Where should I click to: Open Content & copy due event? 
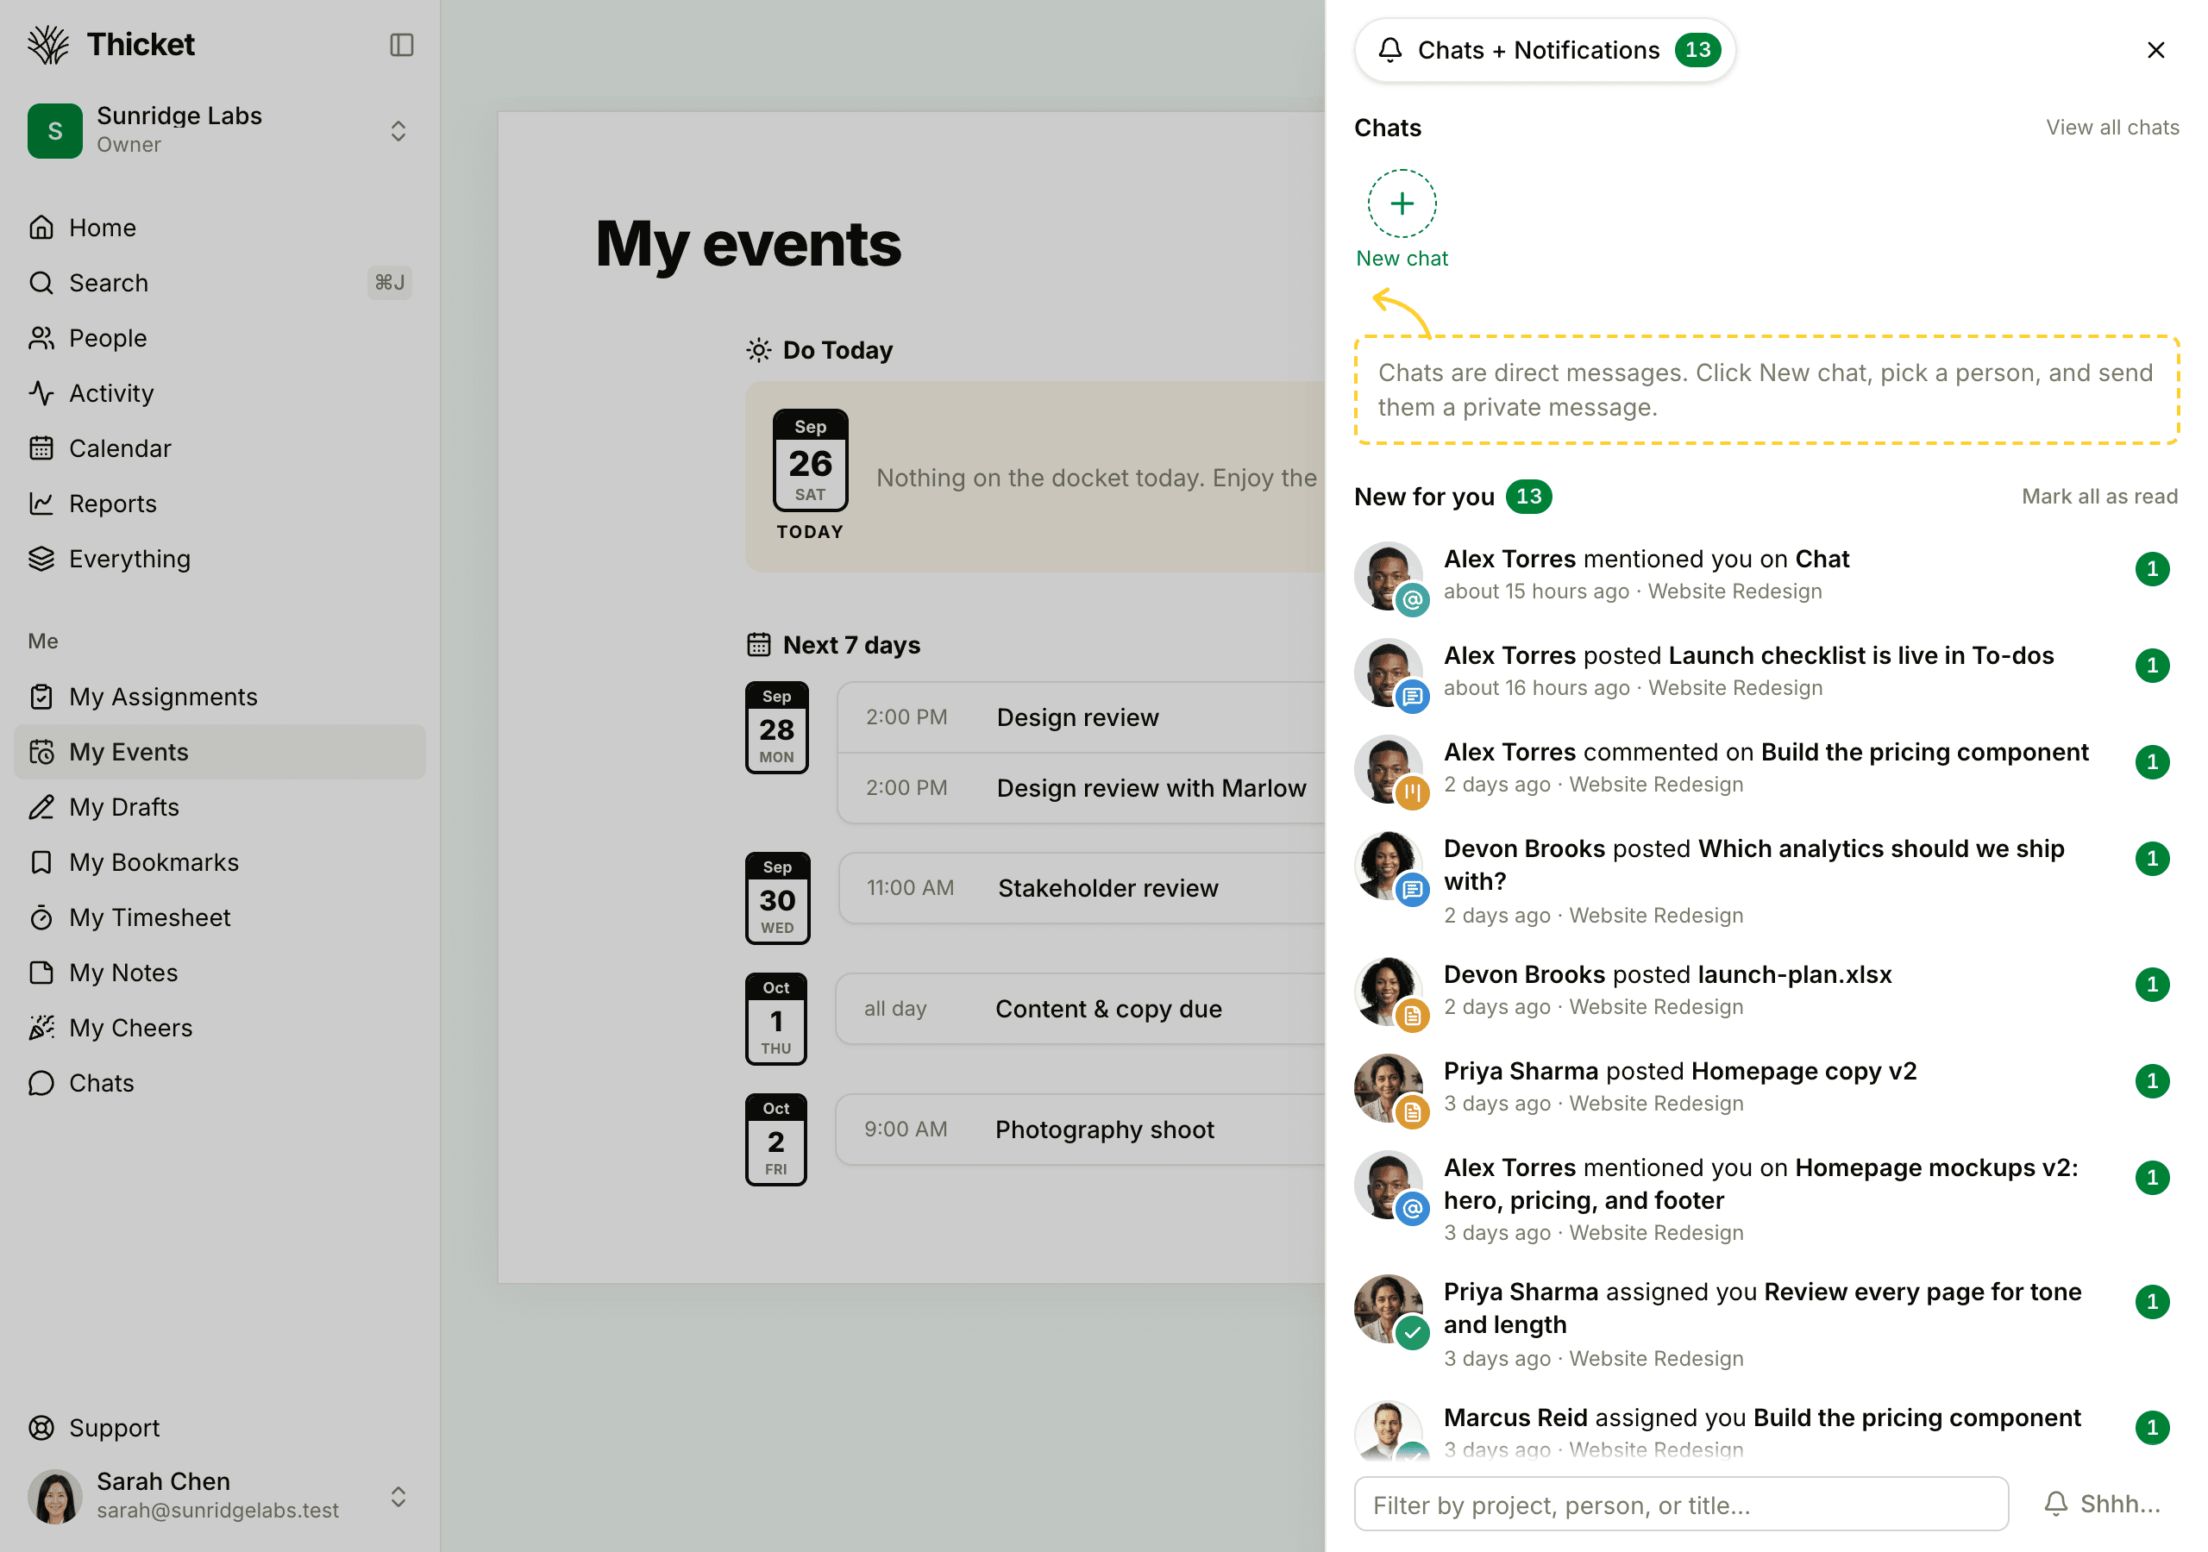click(1081, 1009)
